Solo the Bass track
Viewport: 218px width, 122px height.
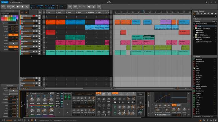37,26
